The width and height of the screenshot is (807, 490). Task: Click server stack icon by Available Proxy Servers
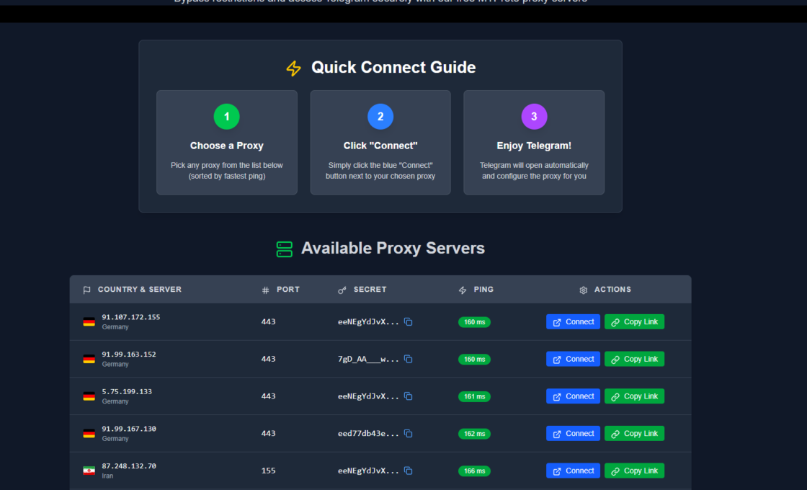[284, 249]
